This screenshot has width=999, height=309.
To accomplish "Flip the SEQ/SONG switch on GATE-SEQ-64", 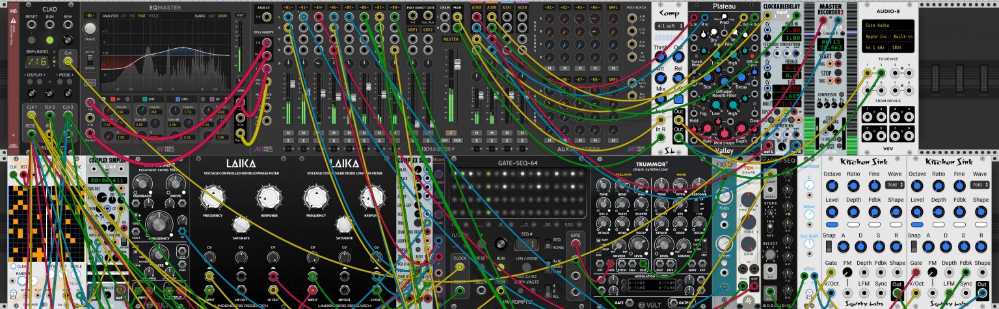I will [548, 244].
